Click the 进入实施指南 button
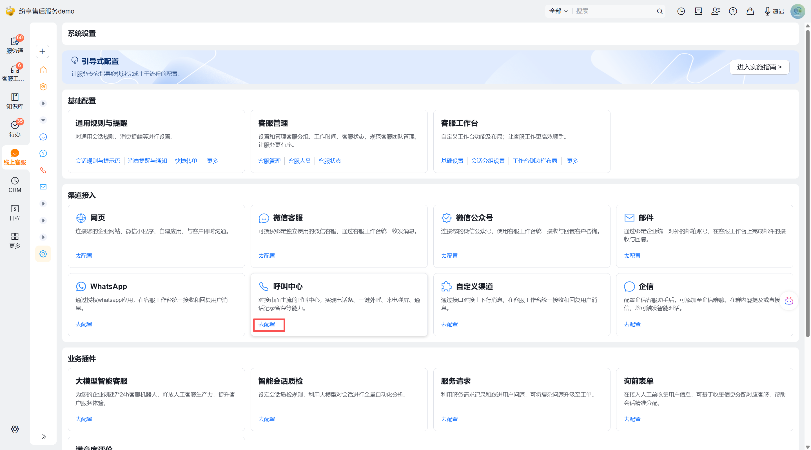This screenshot has width=811, height=450. point(759,67)
